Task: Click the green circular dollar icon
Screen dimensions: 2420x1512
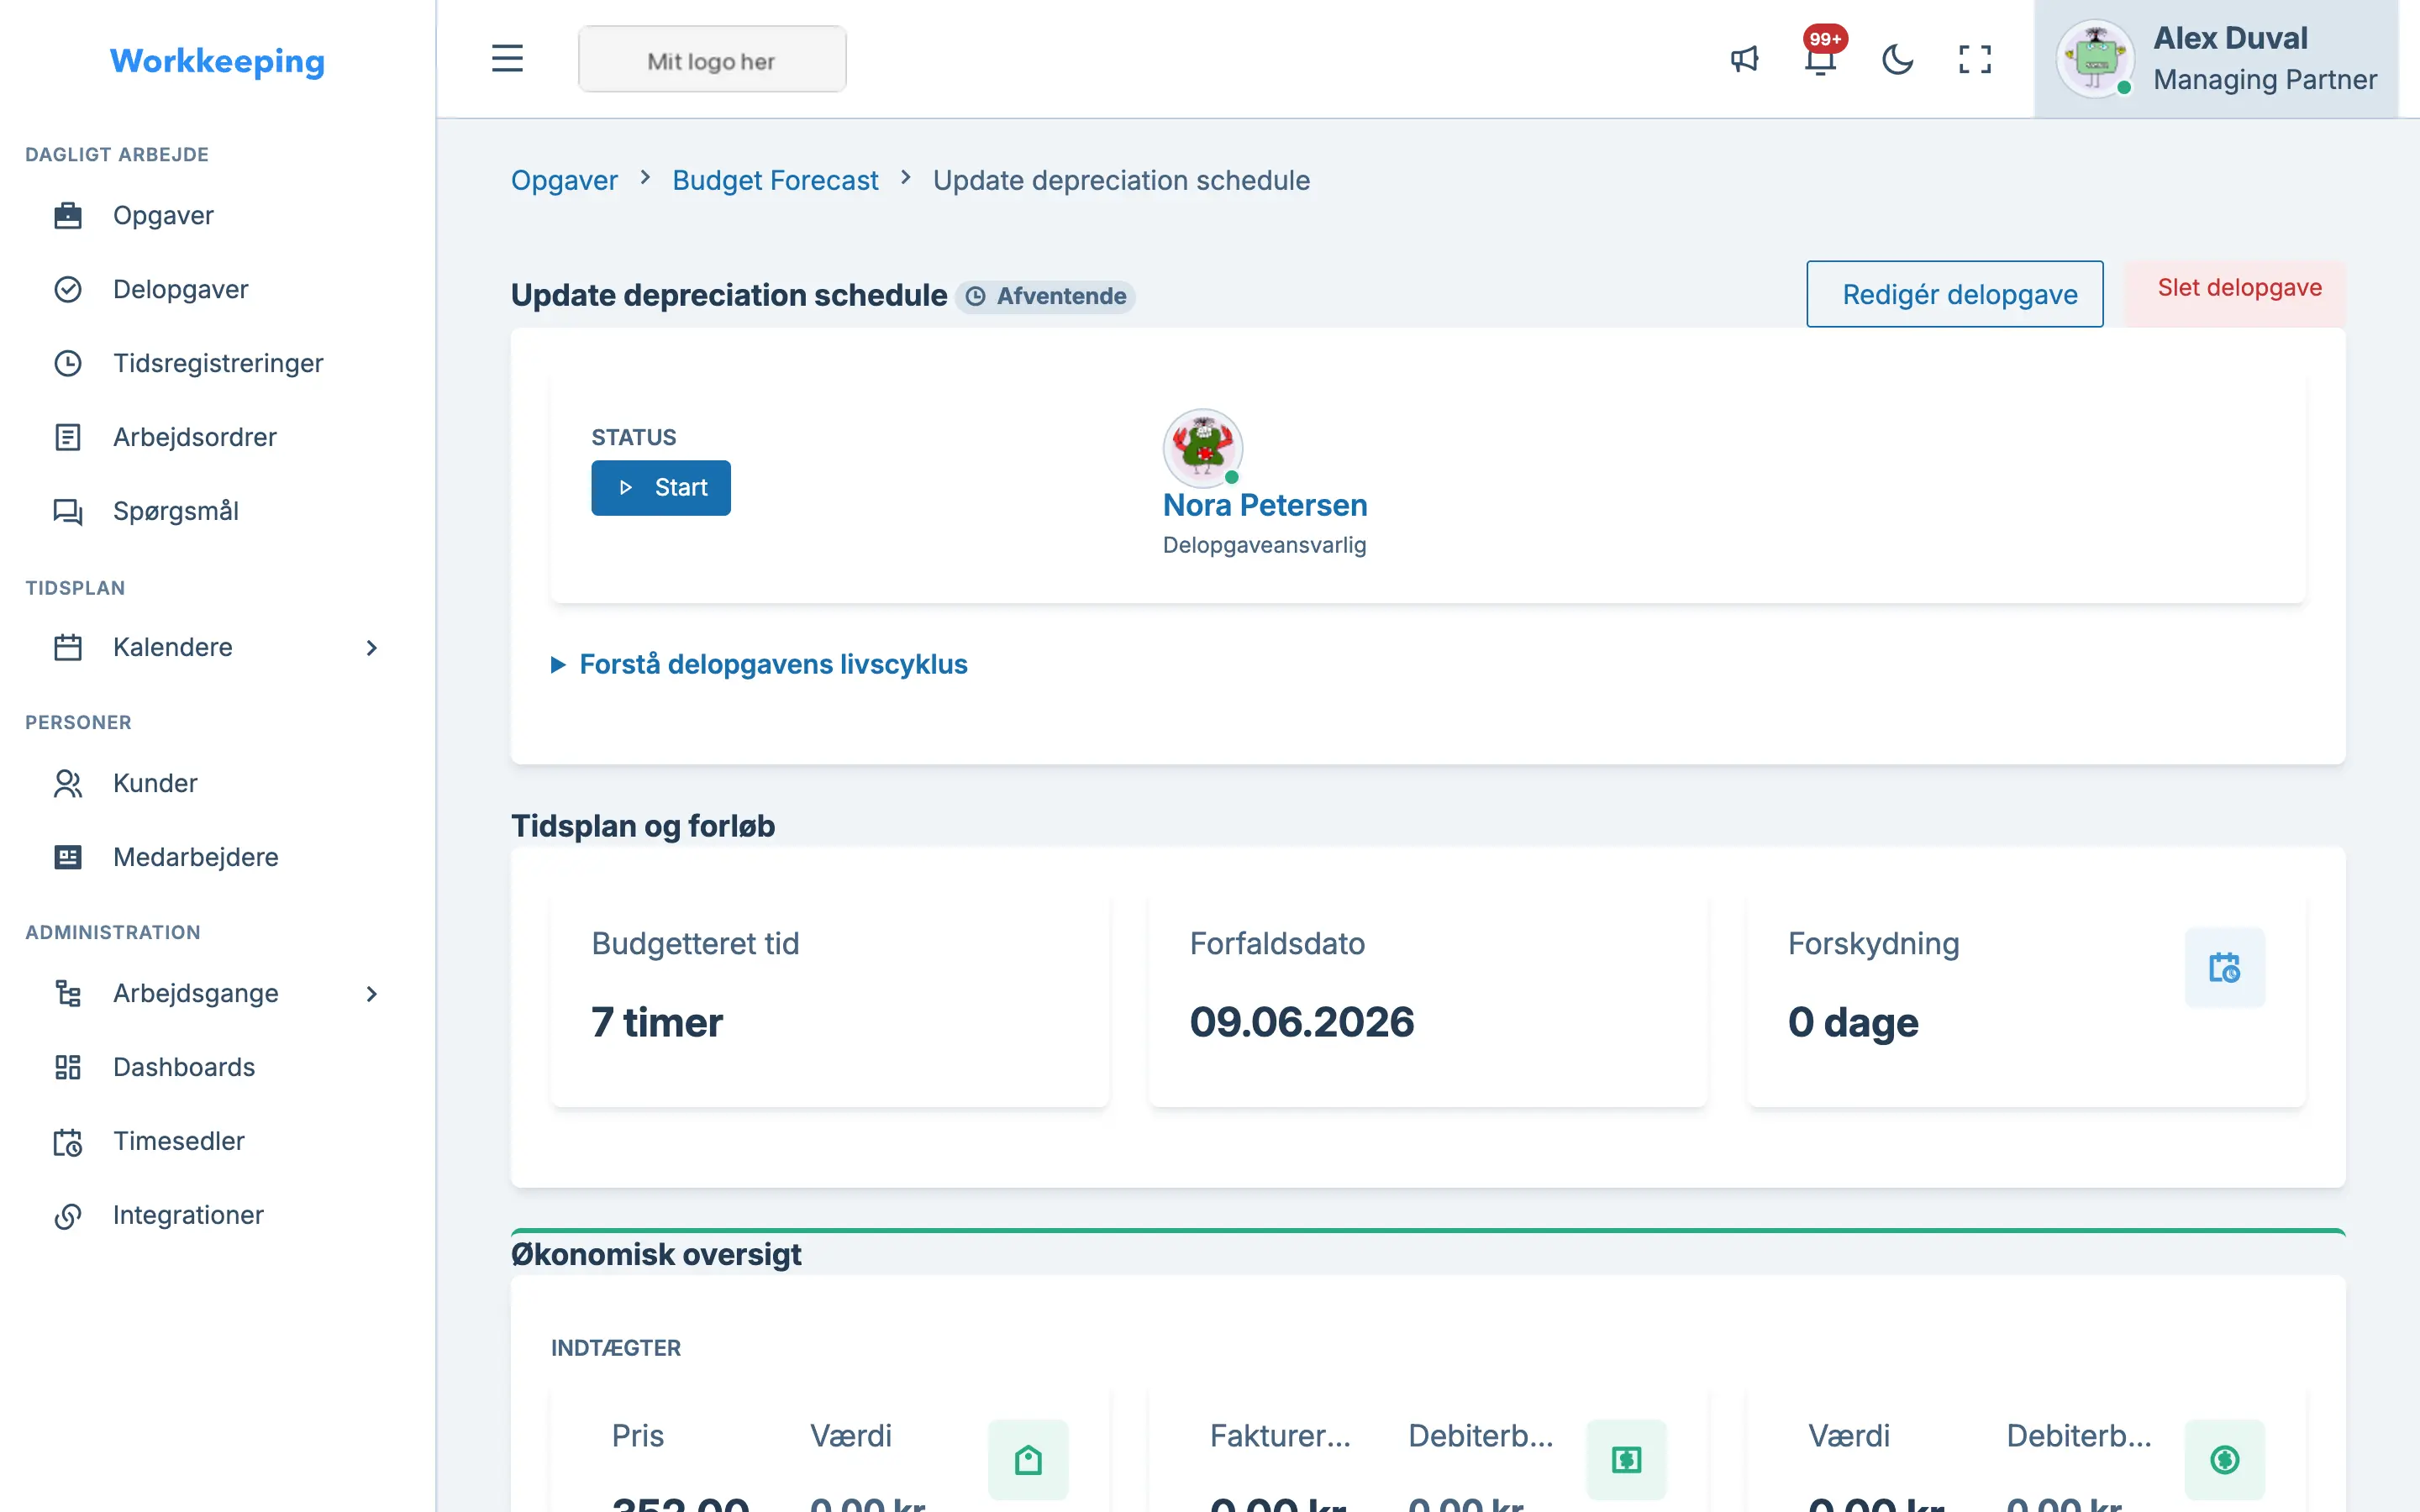Action: pyautogui.click(x=2224, y=1459)
